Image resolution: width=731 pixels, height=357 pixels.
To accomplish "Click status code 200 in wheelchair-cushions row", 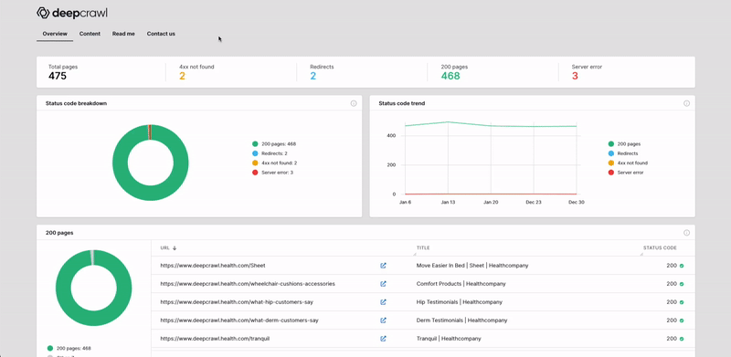I will pos(672,284).
